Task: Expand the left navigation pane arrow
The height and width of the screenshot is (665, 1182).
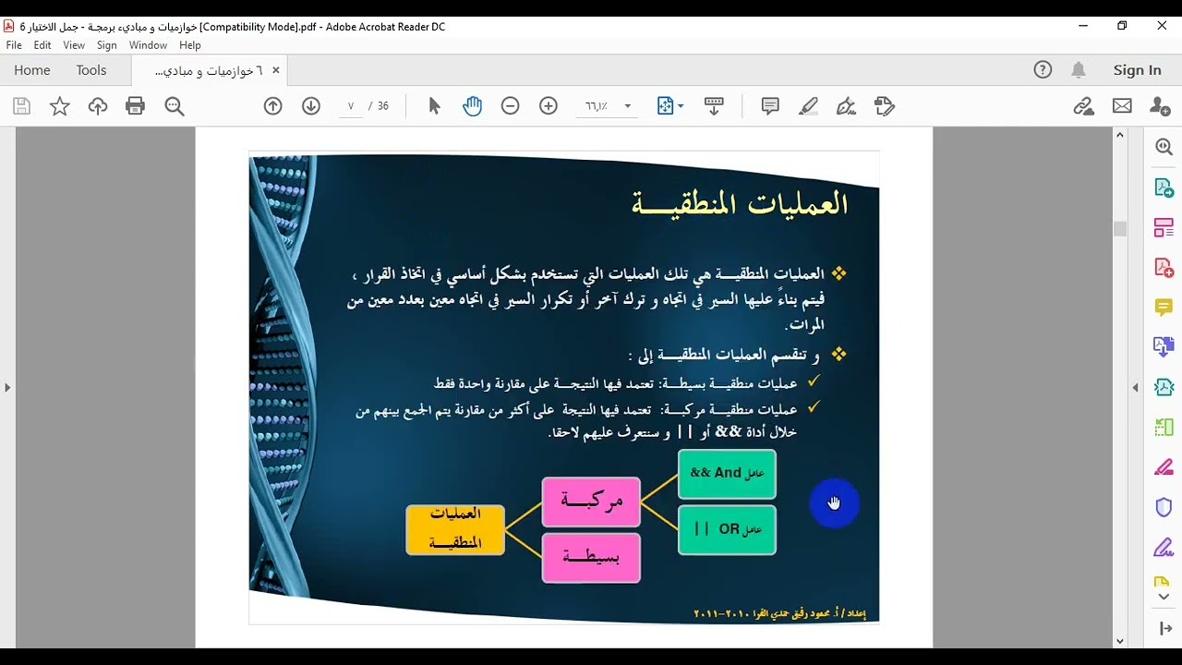Action: pos(7,388)
